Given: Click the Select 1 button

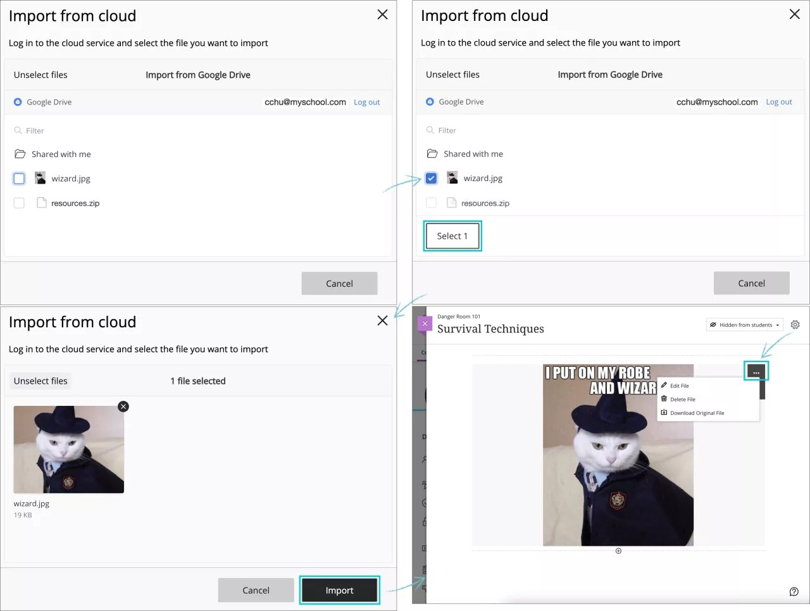Looking at the screenshot, I should [x=452, y=236].
